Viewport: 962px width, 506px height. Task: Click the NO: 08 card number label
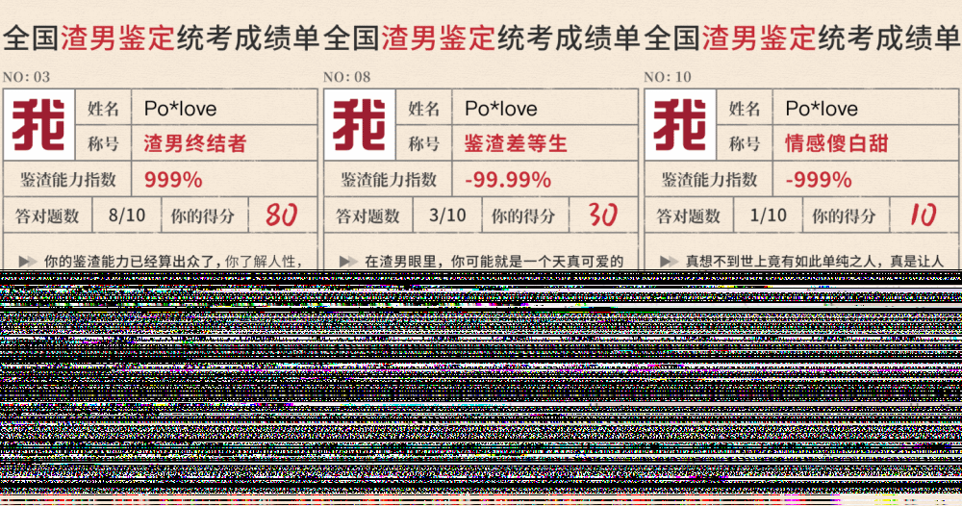coord(347,77)
